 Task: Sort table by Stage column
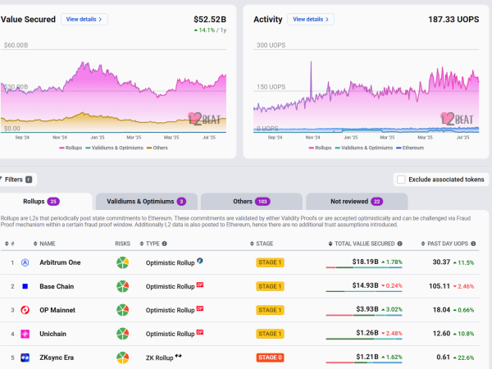pyautogui.click(x=262, y=244)
